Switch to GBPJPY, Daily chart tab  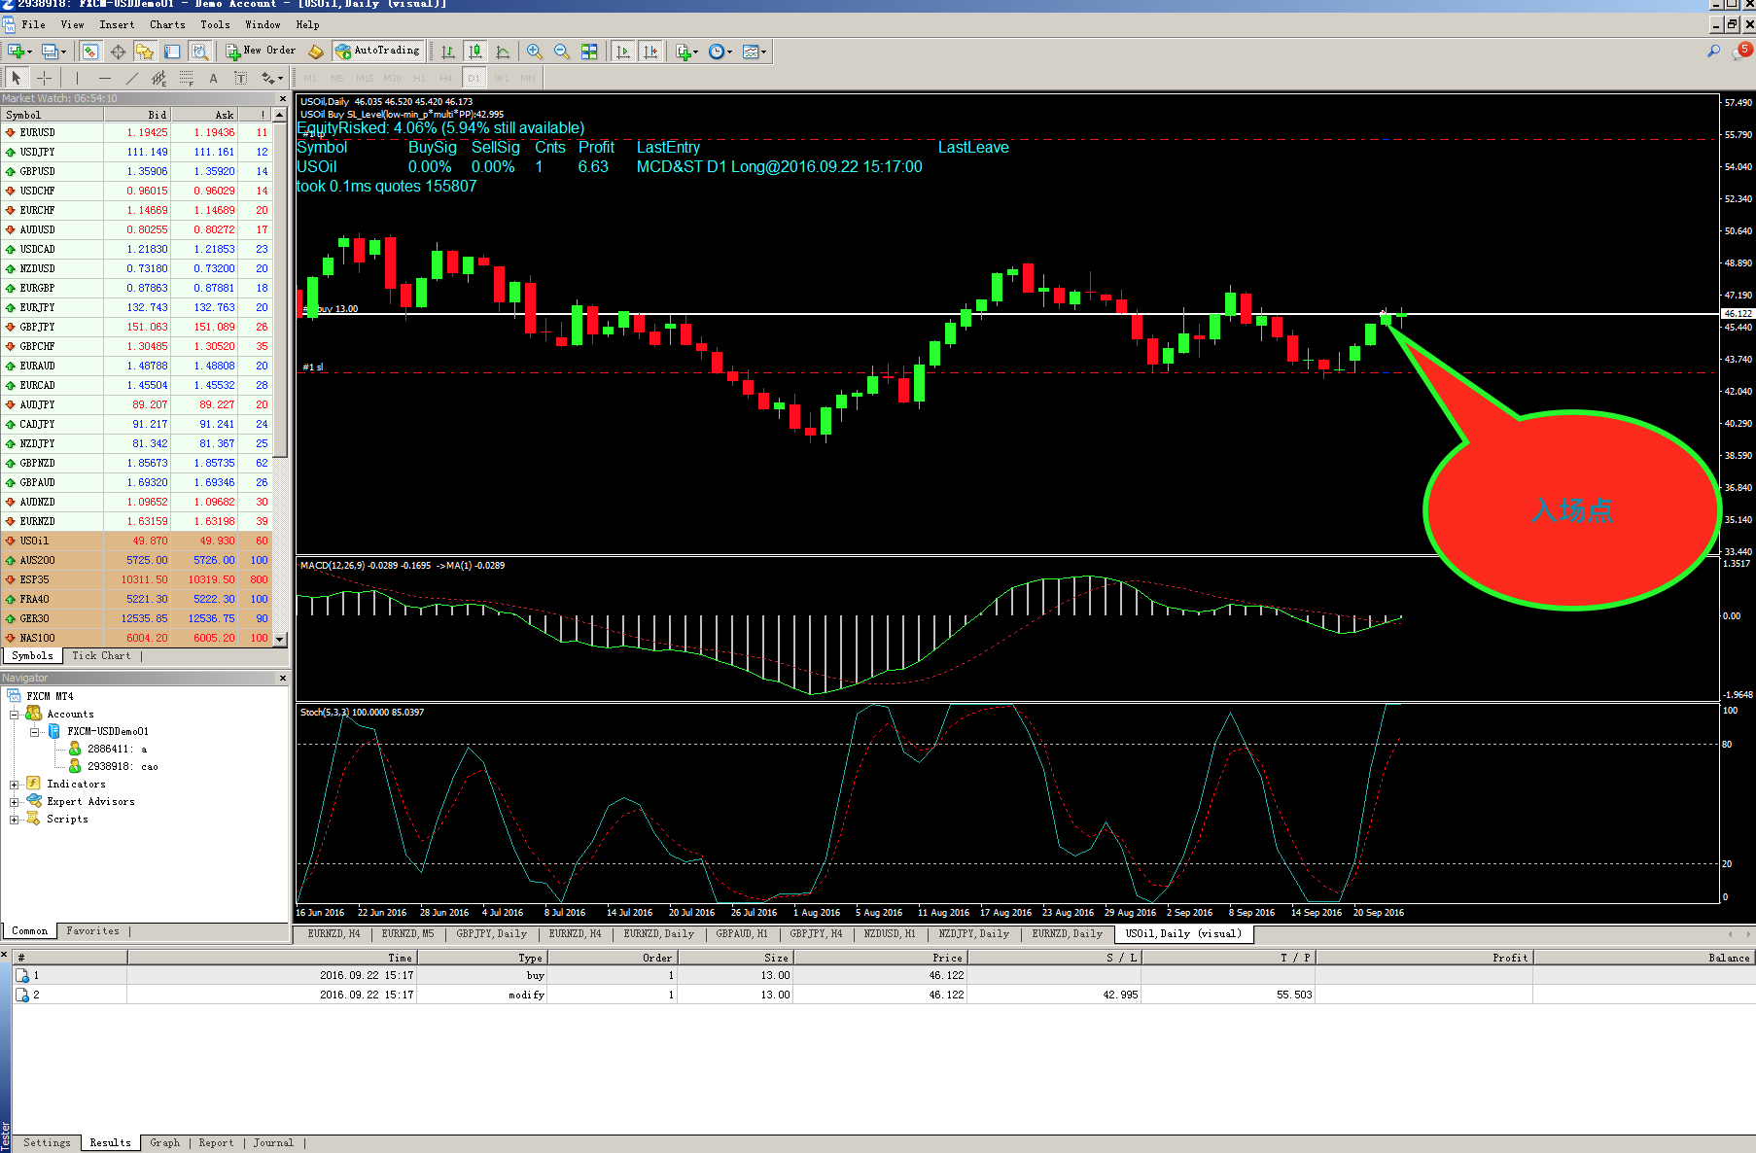492,934
